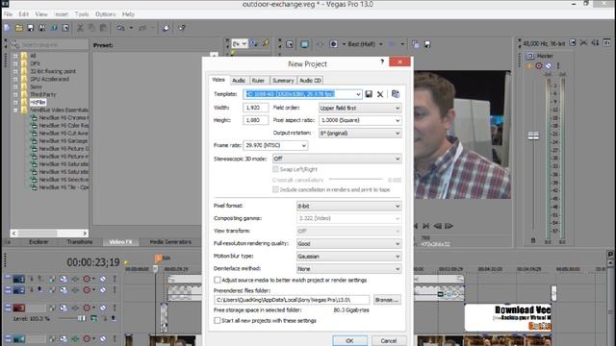Click Automation Settings gear on track 3

click(x=87, y=308)
